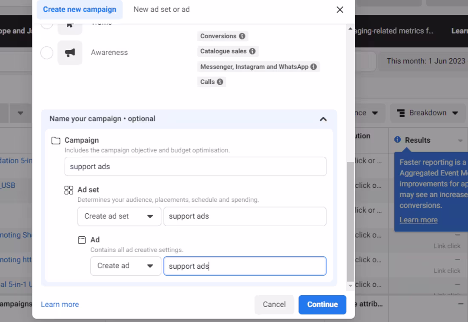Click inside the campaign name field

click(195, 167)
